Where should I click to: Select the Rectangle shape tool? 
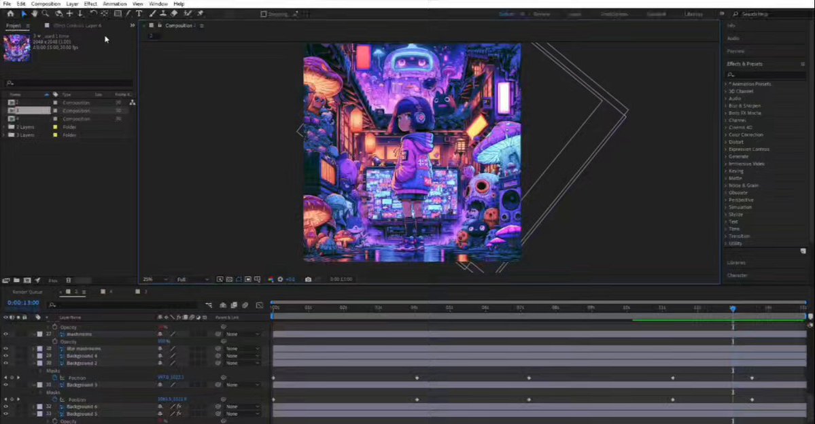[x=118, y=14]
